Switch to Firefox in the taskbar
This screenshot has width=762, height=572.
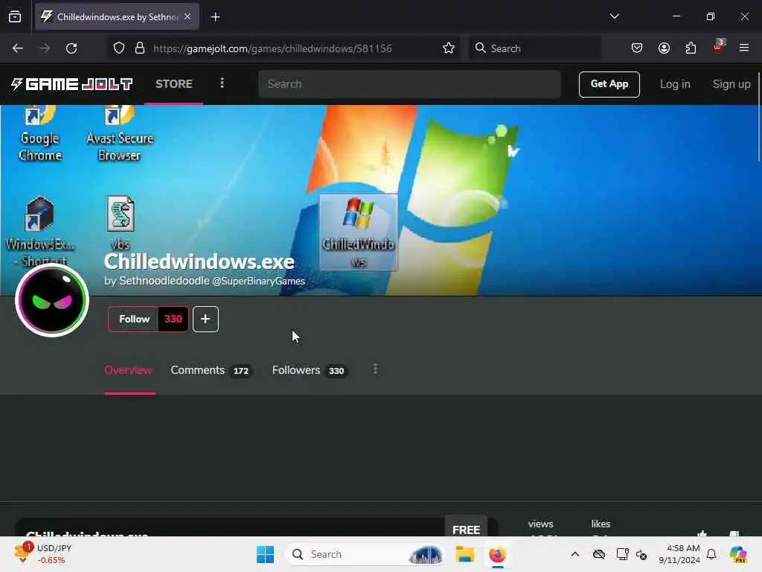pyautogui.click(x=497, y=554)
